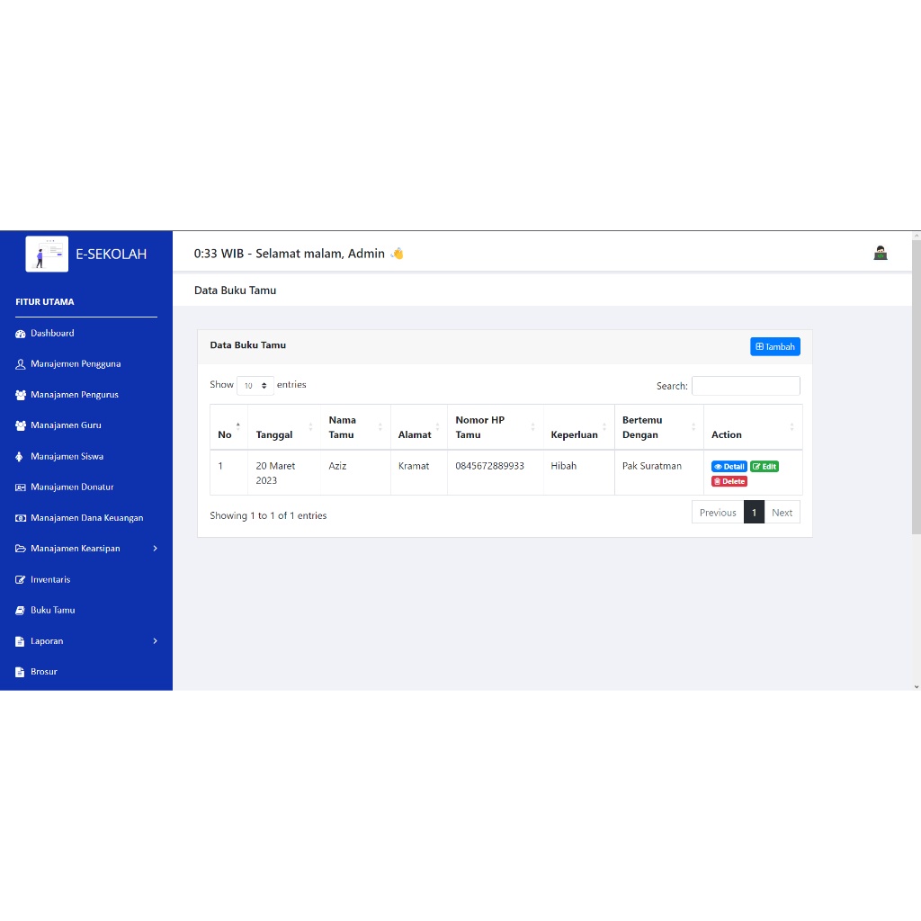Delete the Aziz guest entry
Screen dimensions: 921x921
pyautogui.click(x=729, y=482)
